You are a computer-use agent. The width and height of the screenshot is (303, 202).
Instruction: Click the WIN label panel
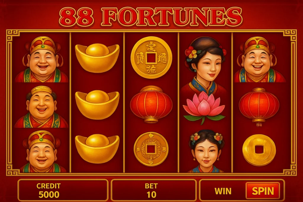223,191
